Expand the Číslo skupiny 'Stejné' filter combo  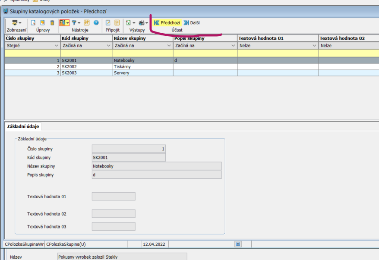[56, 45]
